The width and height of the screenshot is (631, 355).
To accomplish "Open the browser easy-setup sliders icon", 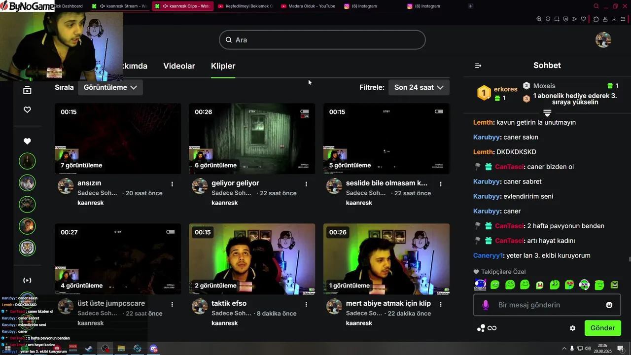I will pos(623,19).
